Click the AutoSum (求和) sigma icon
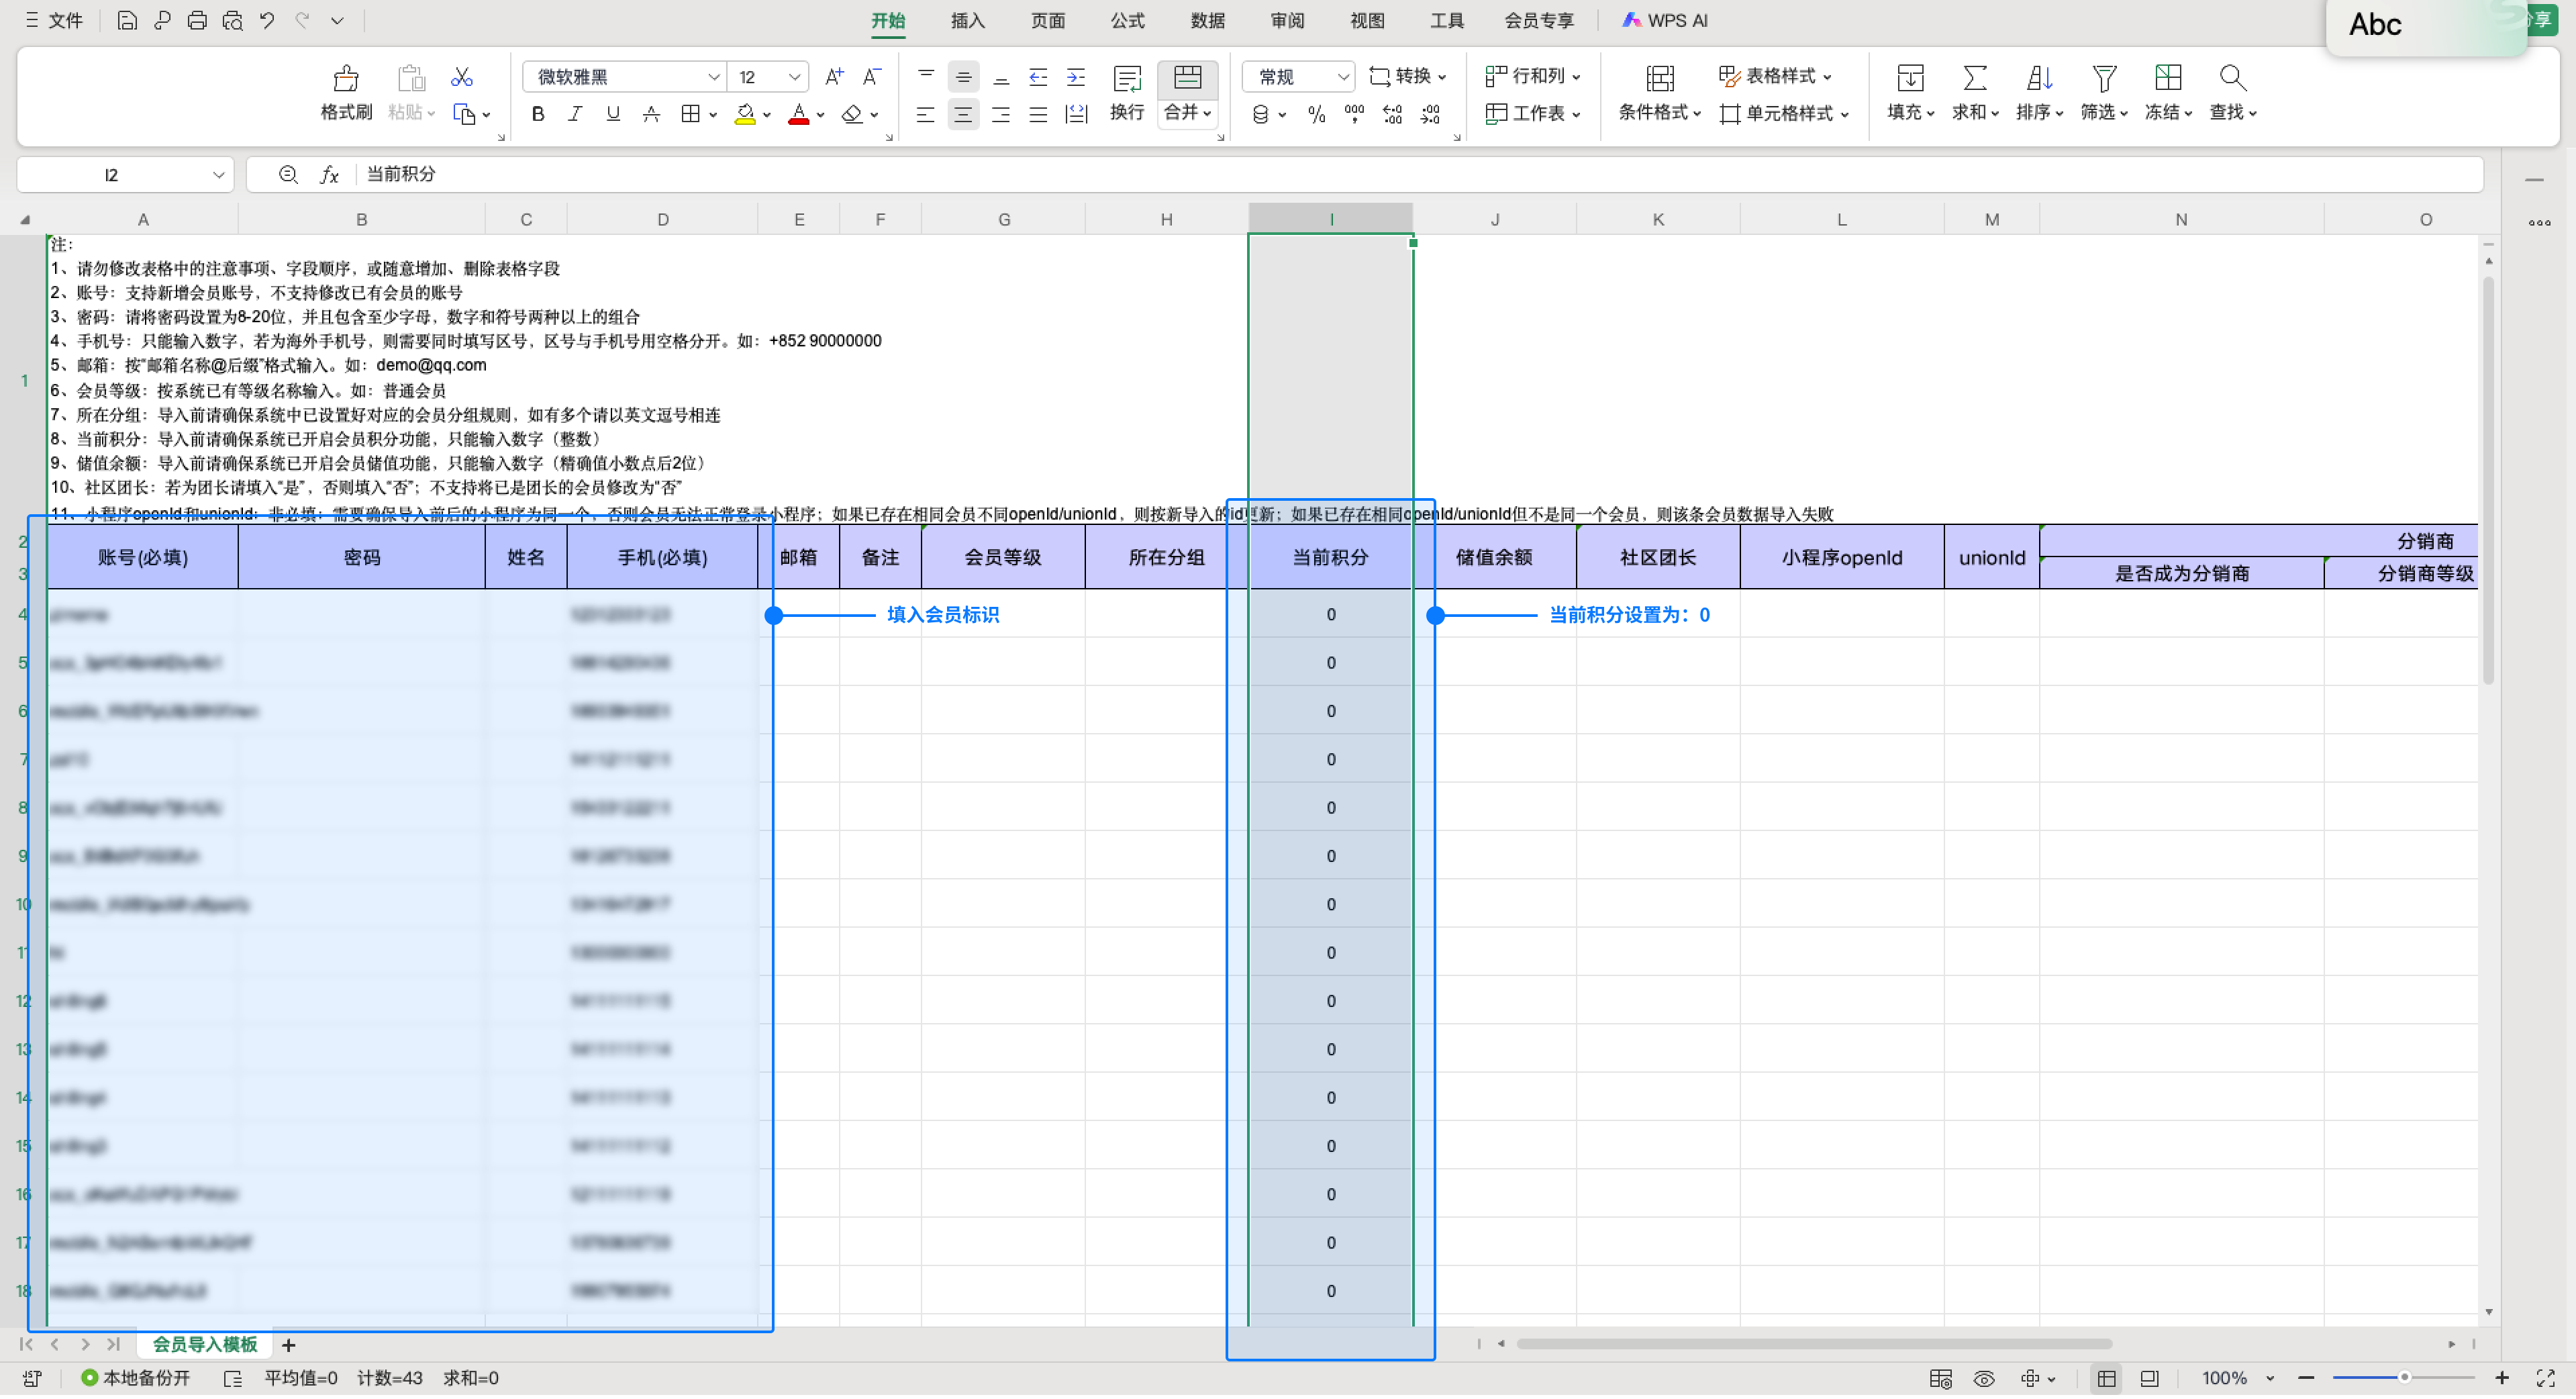The image size is (2576, 1399). tap(1974, 79)
